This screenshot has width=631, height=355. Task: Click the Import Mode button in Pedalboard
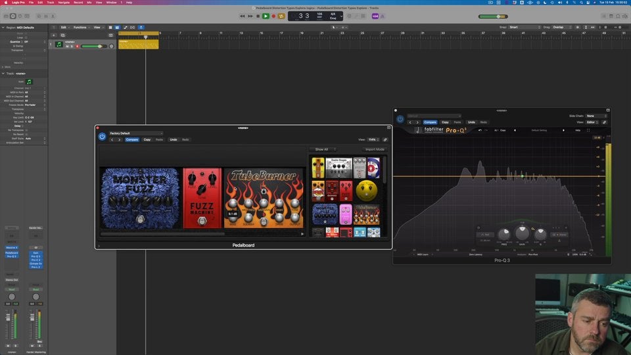pos(375,149)
